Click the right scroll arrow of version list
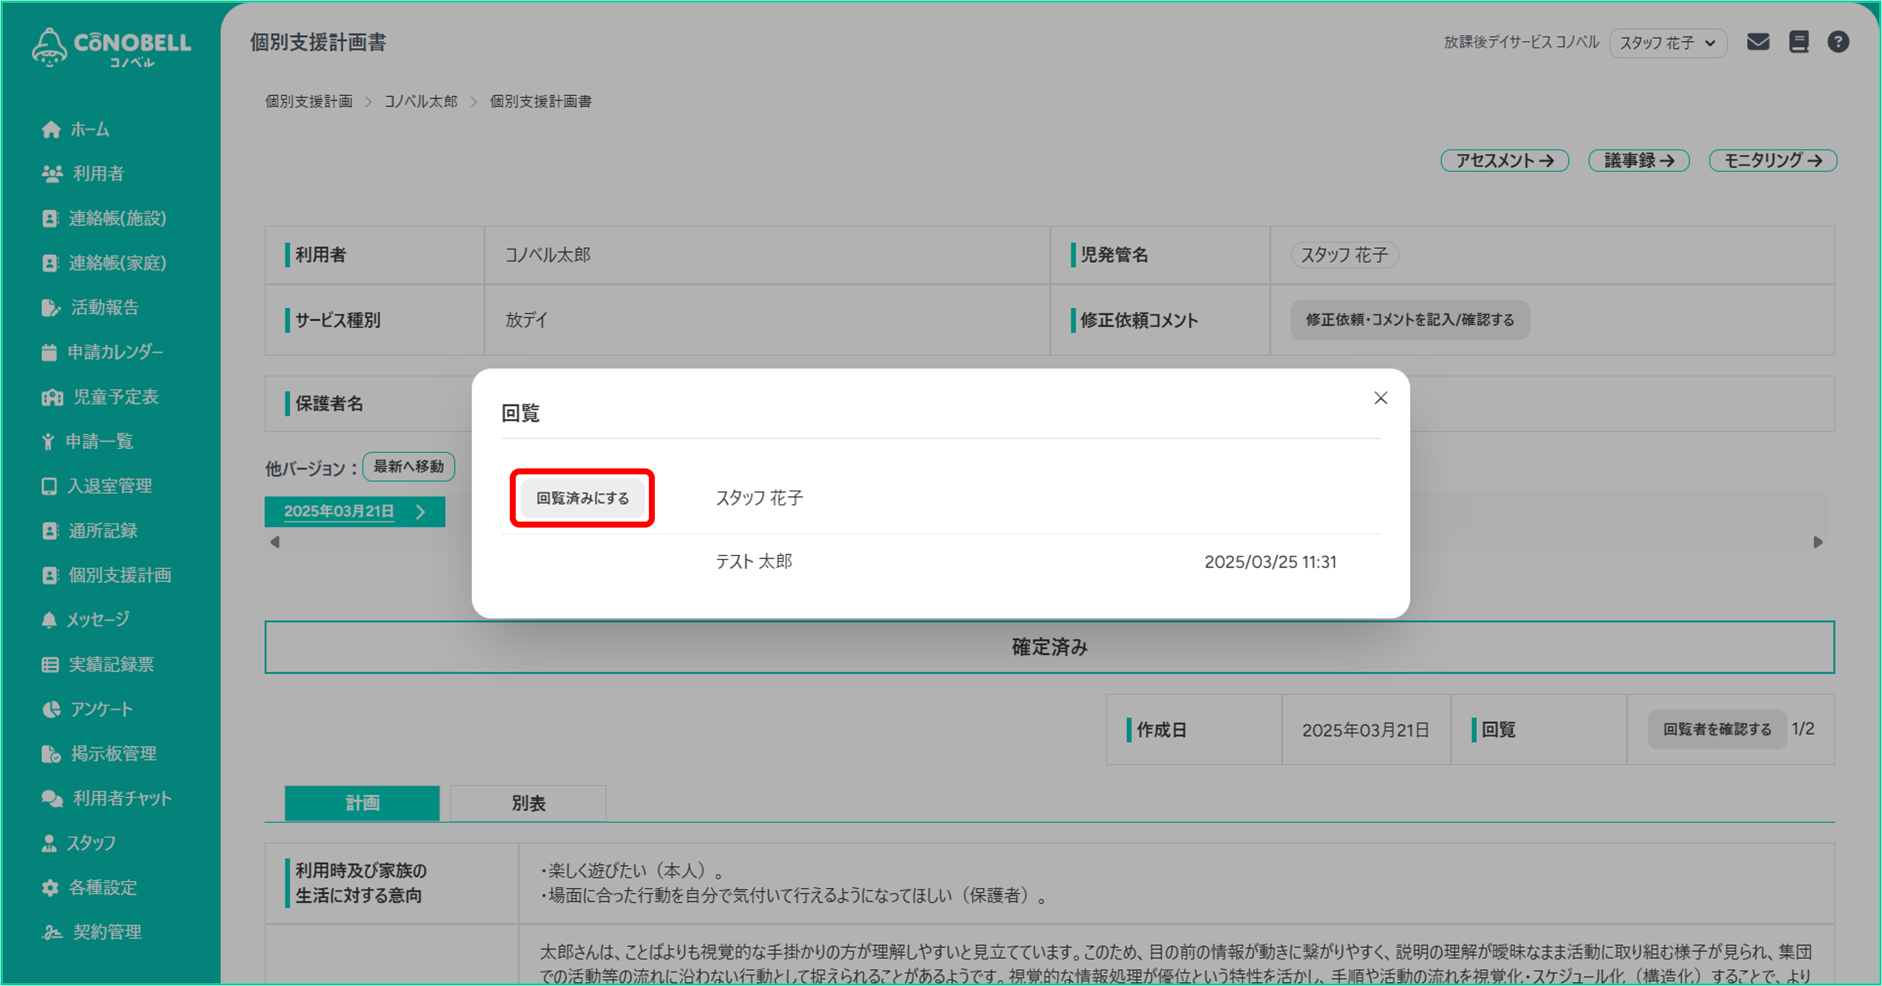 click(x=1817, y=542)
